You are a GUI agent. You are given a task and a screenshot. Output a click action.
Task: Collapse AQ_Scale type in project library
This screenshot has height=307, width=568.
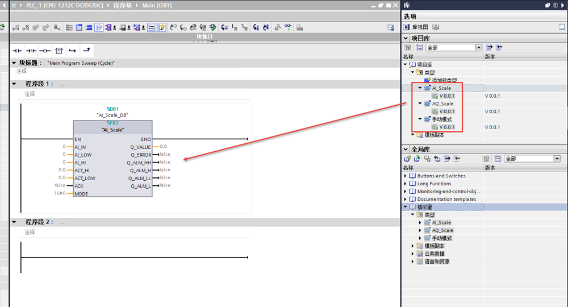point(420,103)
